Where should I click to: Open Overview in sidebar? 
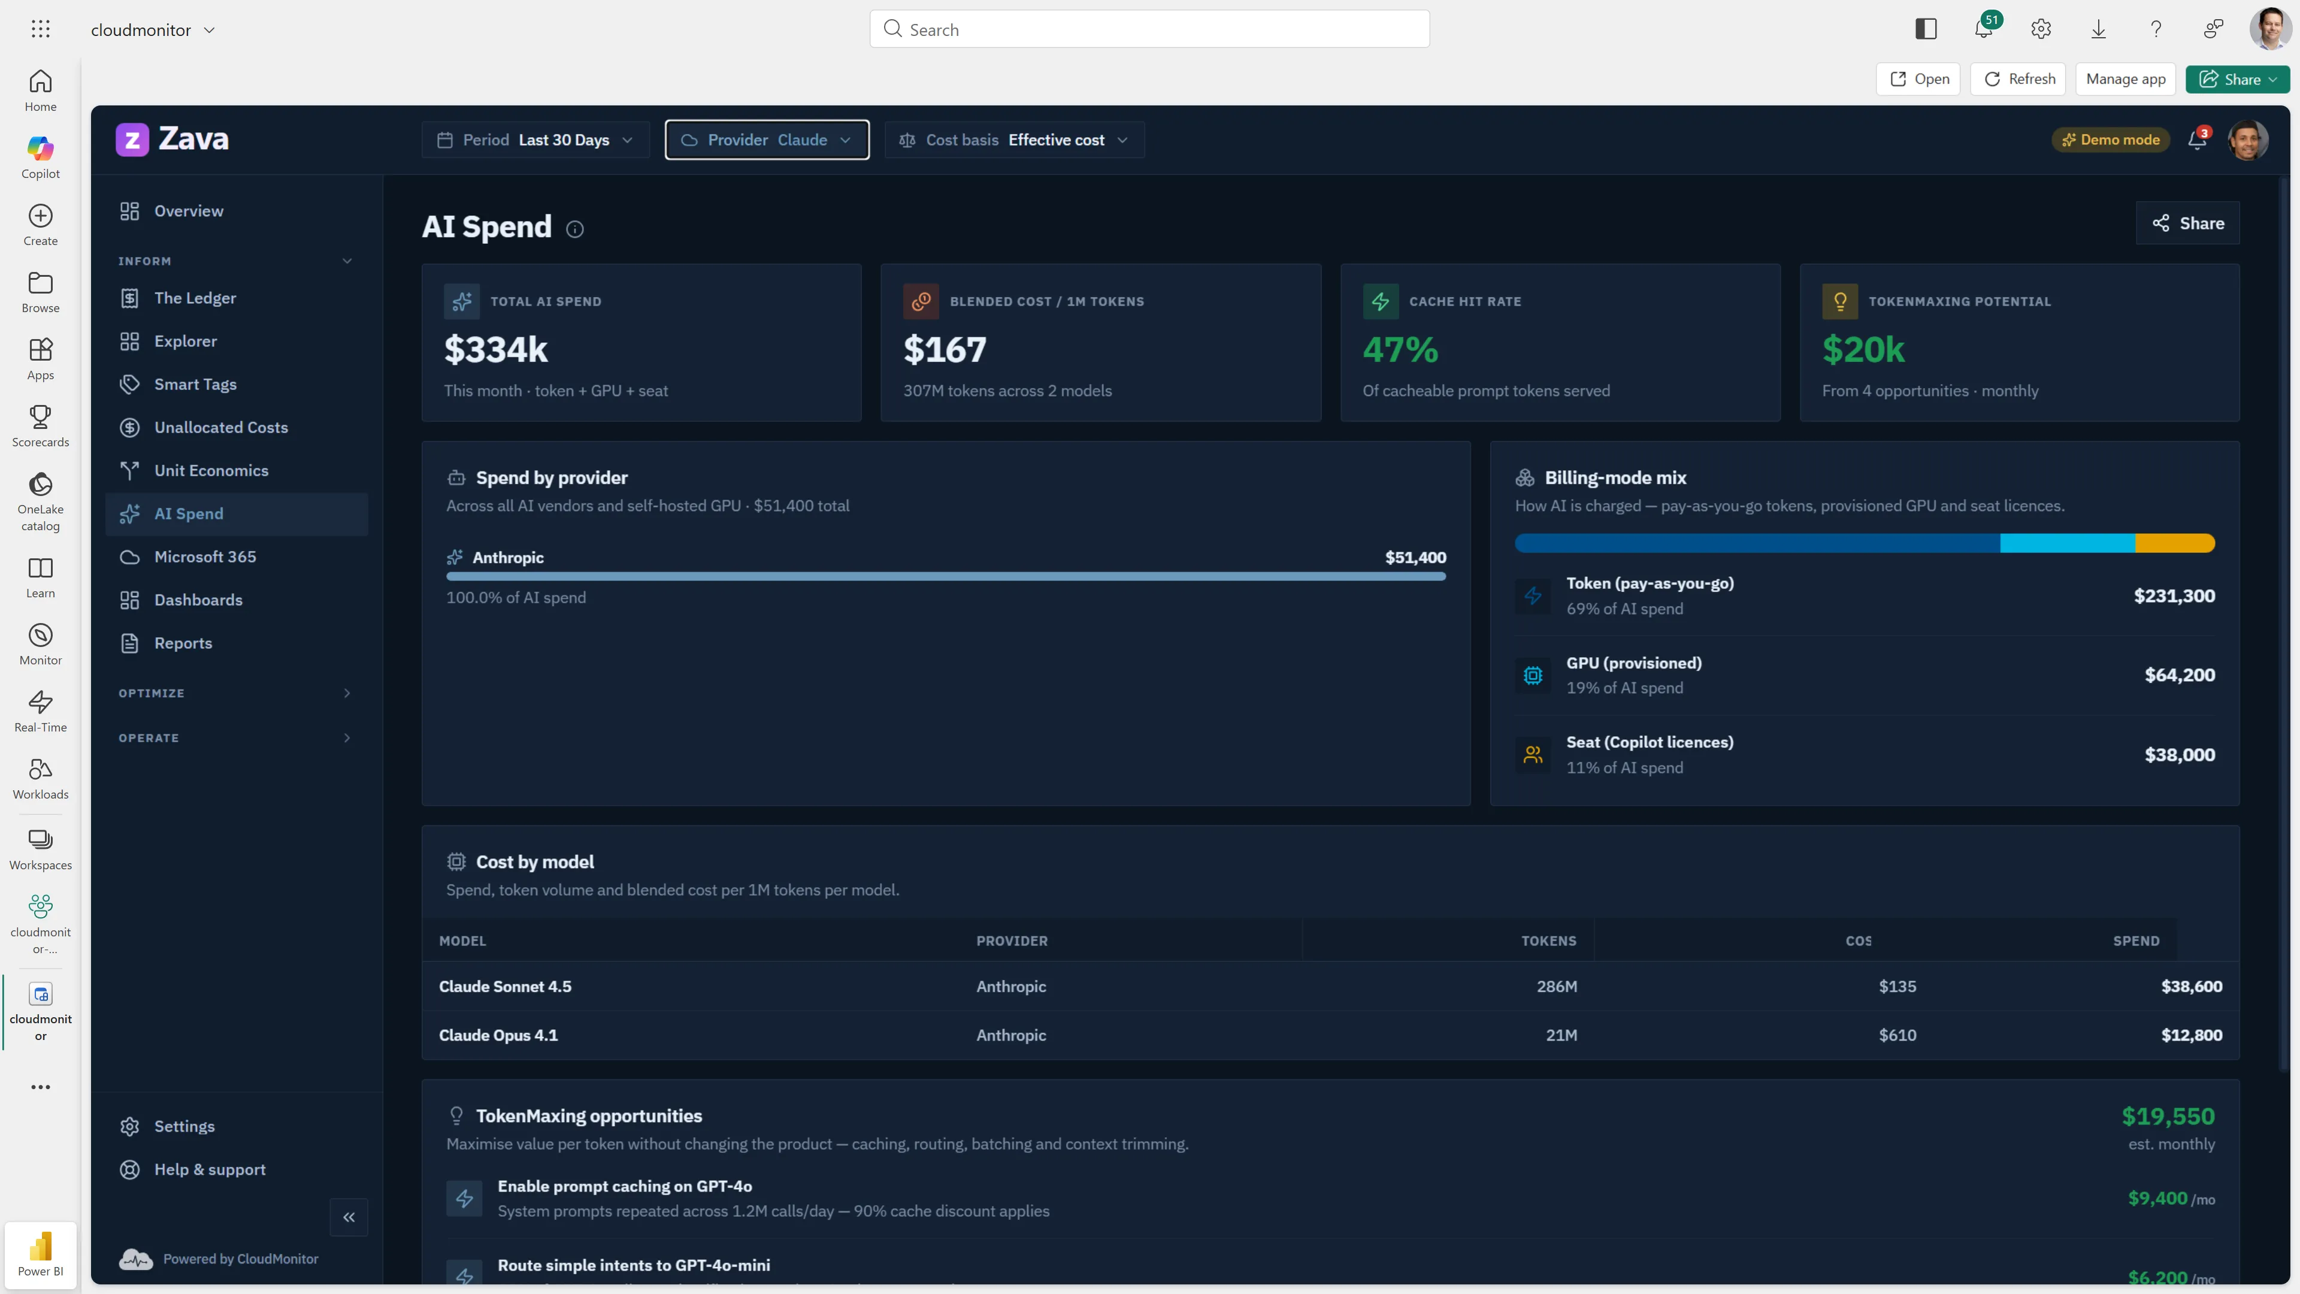coord(237,211)
